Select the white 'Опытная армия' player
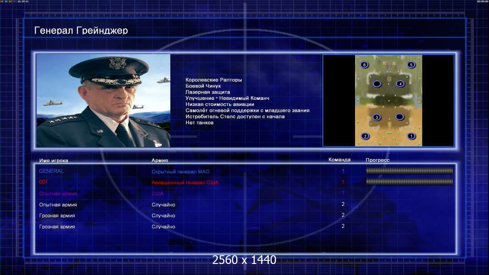Screen dimensions: 489x275 tap(58, 204)
